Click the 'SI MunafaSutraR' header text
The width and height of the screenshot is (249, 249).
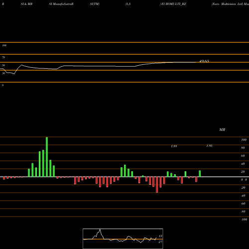point(61,4)
